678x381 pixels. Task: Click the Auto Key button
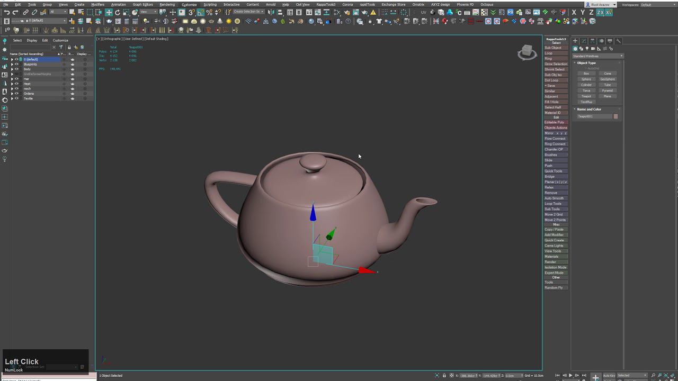(x=609, y=375)
